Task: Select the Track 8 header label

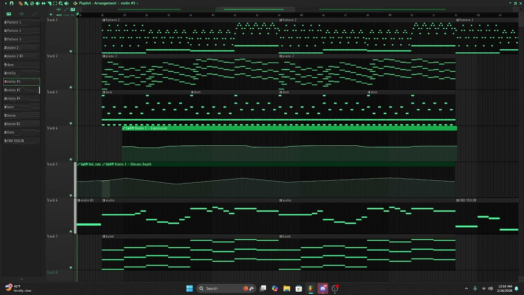Action: [x=52, y=272]
